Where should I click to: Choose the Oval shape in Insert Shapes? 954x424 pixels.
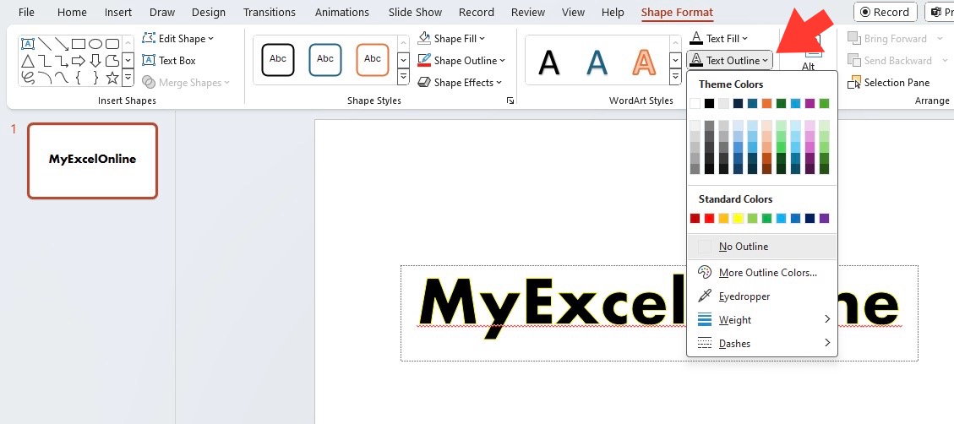point(95,44)
